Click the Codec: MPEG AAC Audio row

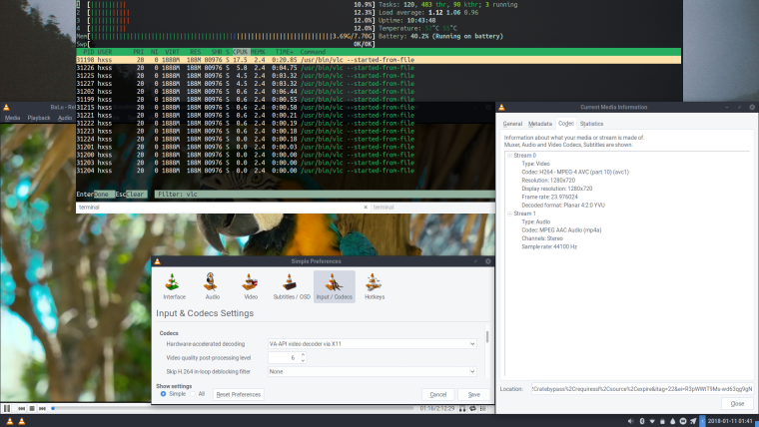(561, 230)
